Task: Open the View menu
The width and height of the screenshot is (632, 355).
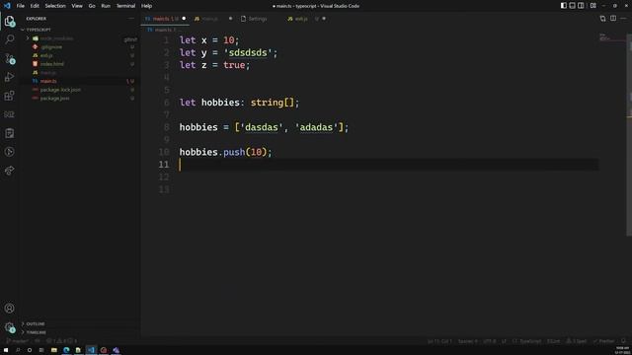Action: (77, 6)
